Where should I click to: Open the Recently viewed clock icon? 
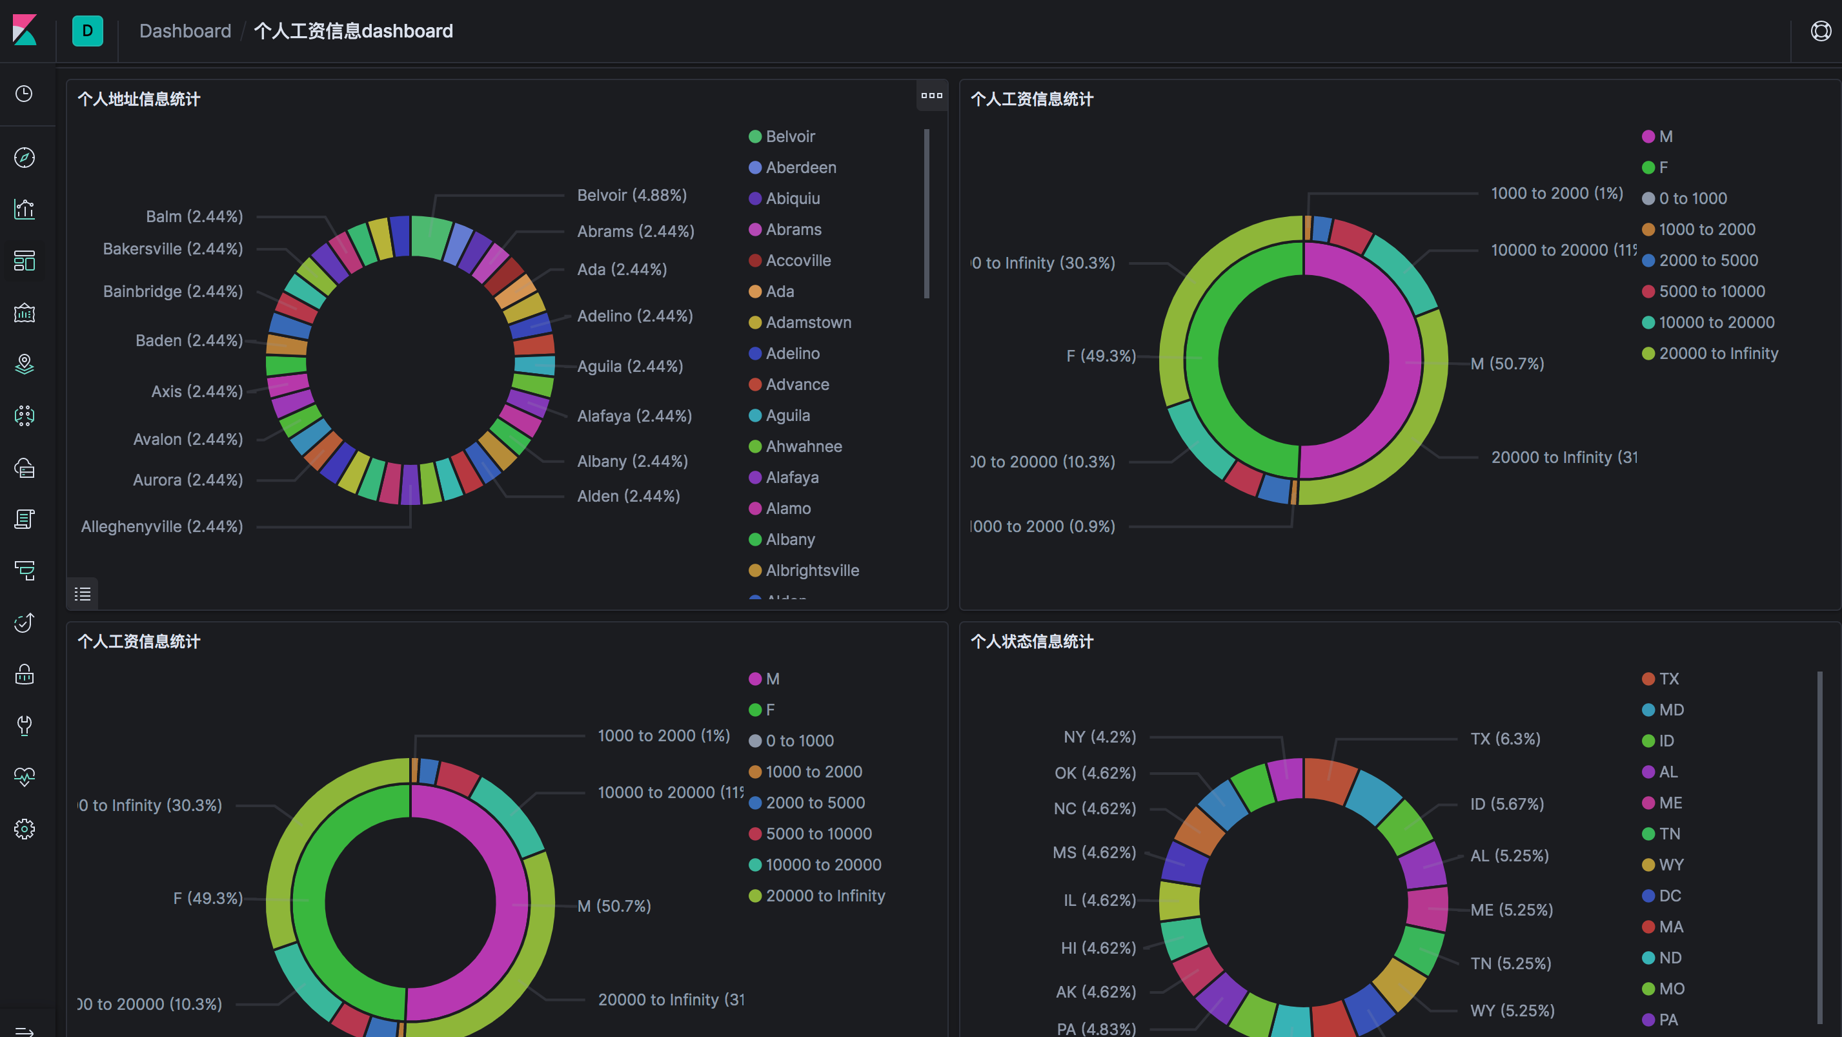(x=25, y=94)
